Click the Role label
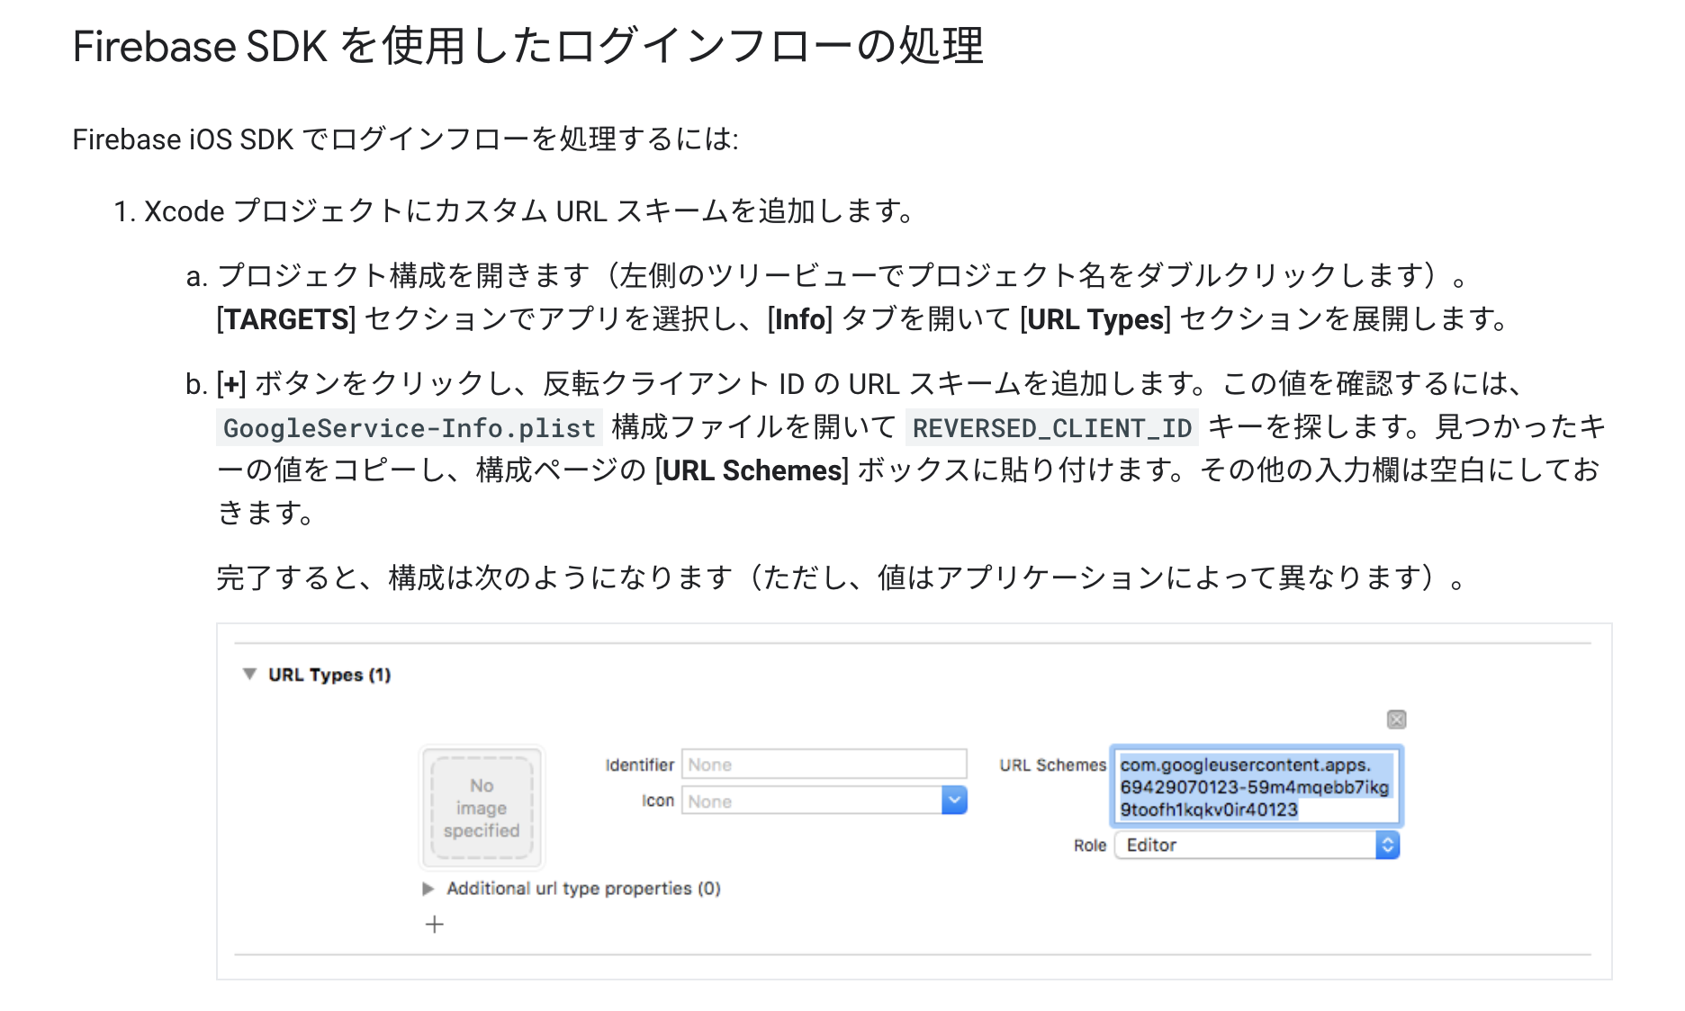Image resolution: width=1685 pixels, height=1011 pixels. pyautogui.click(x=1089, y=845)
